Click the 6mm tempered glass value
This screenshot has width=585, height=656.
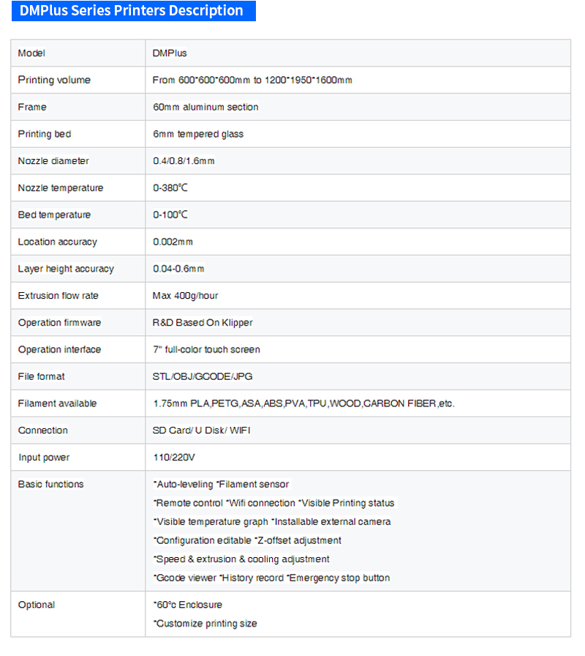click(198, 135)
